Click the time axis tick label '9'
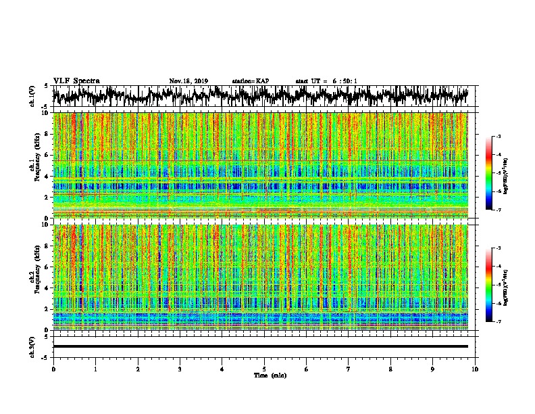 pyautogui.click(x=432, y=369)
